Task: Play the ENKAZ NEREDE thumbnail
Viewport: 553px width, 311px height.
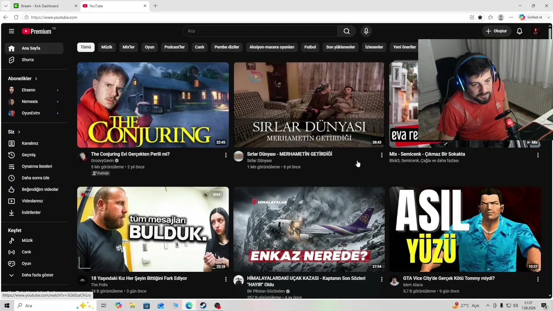Action: (309, 229)
